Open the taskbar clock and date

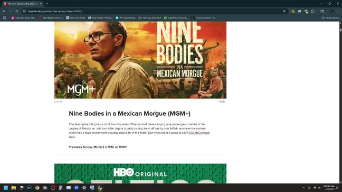[329, 188]
